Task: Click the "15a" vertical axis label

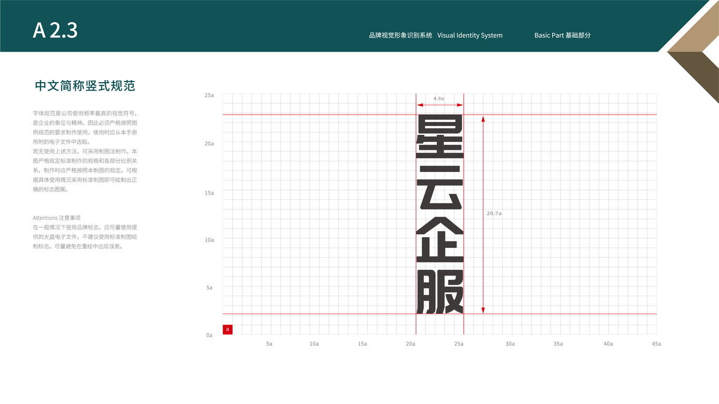Action: [x=209, y=193]
